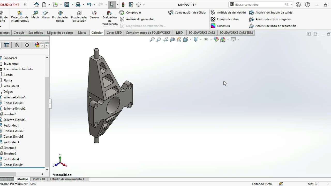Click the Home icon in the top toolbar
Image resolution: width=331 pixels, height=186 pixels.
pyautogui.click(x=36, y=5)
